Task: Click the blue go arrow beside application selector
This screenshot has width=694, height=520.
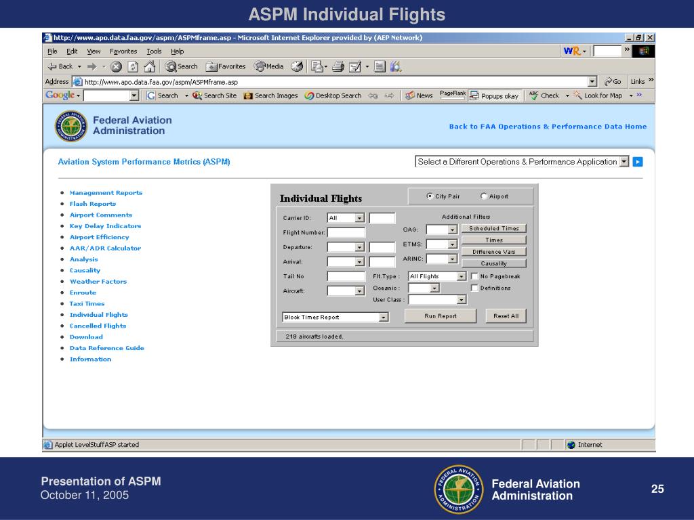Action: pos(637,162)
